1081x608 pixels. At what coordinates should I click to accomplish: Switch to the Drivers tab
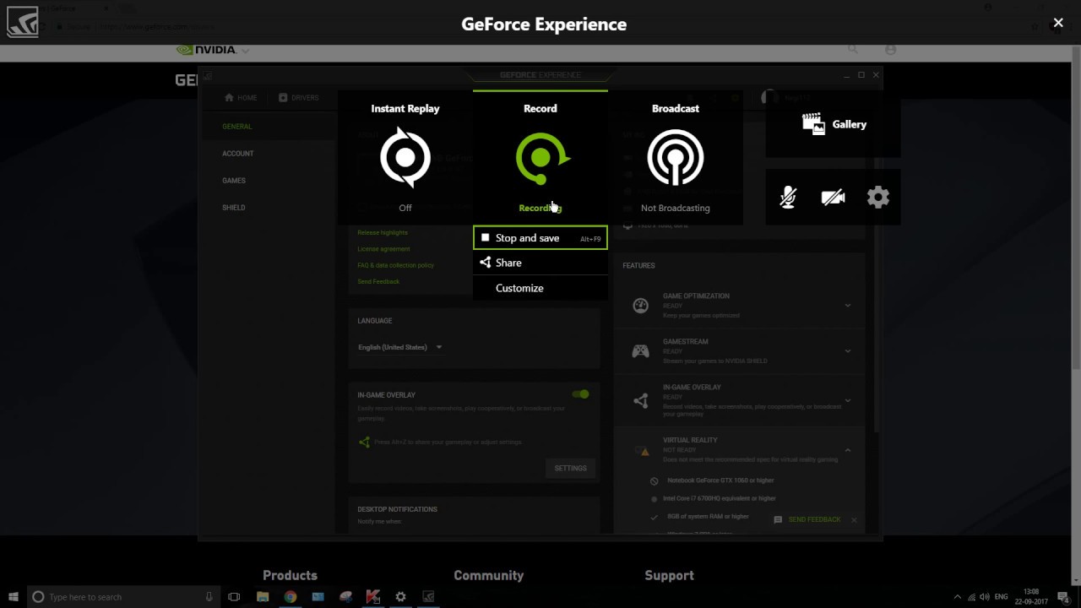coord(299,97)
